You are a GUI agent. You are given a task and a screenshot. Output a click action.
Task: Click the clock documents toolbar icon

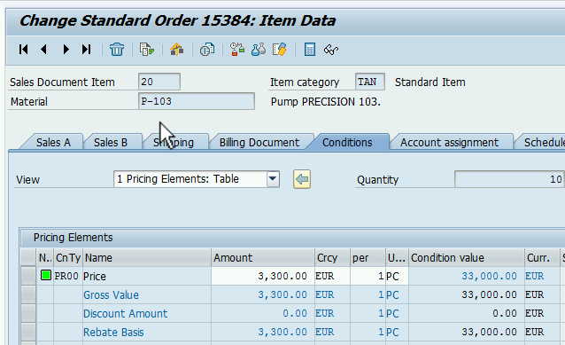click(207, 50)
